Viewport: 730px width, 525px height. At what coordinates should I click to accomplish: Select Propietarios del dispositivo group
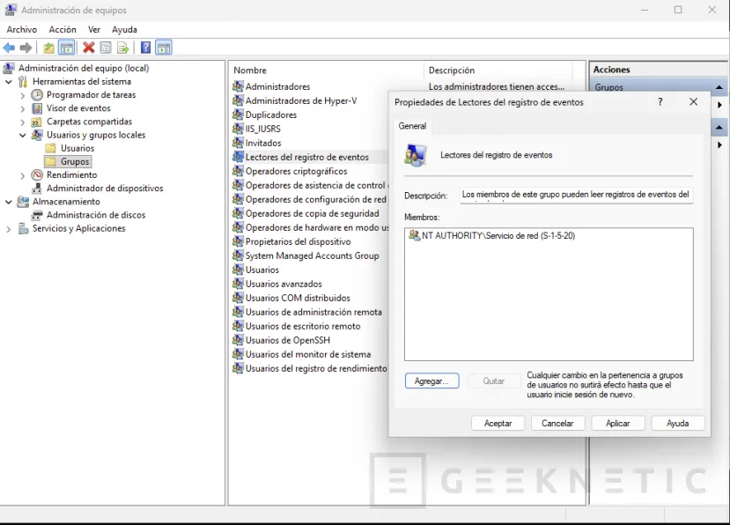298,241
